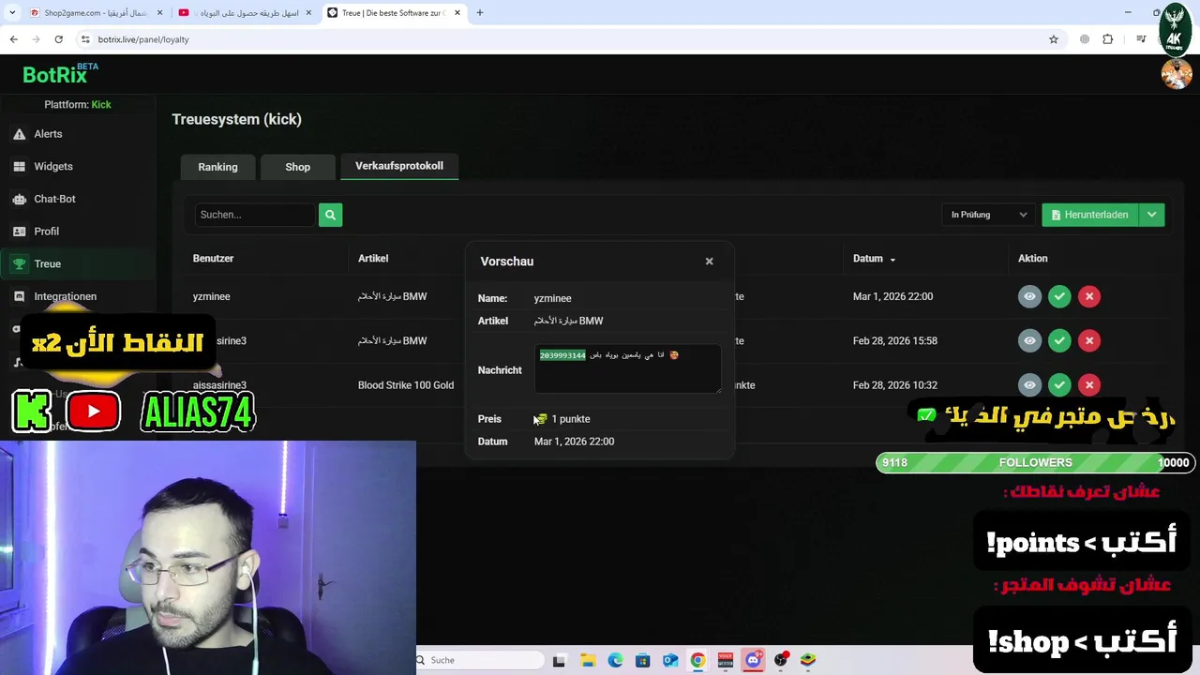The height and width of the screenshot is (675, 1200).
Task: Approve yzminee's request with green check
Action: [1059, 296]
